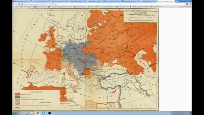
Task: Open the Windows Start button
Action: pyautogui.click(x=15, y=113)
